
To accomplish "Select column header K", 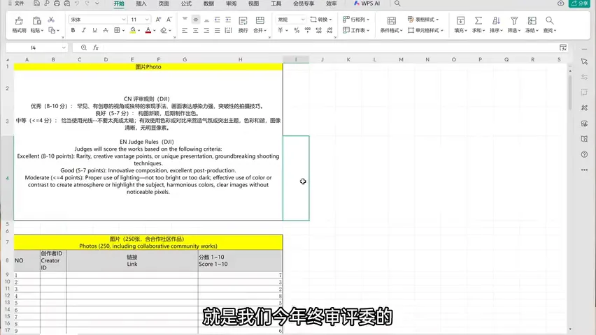I will [x=348, y=59].
